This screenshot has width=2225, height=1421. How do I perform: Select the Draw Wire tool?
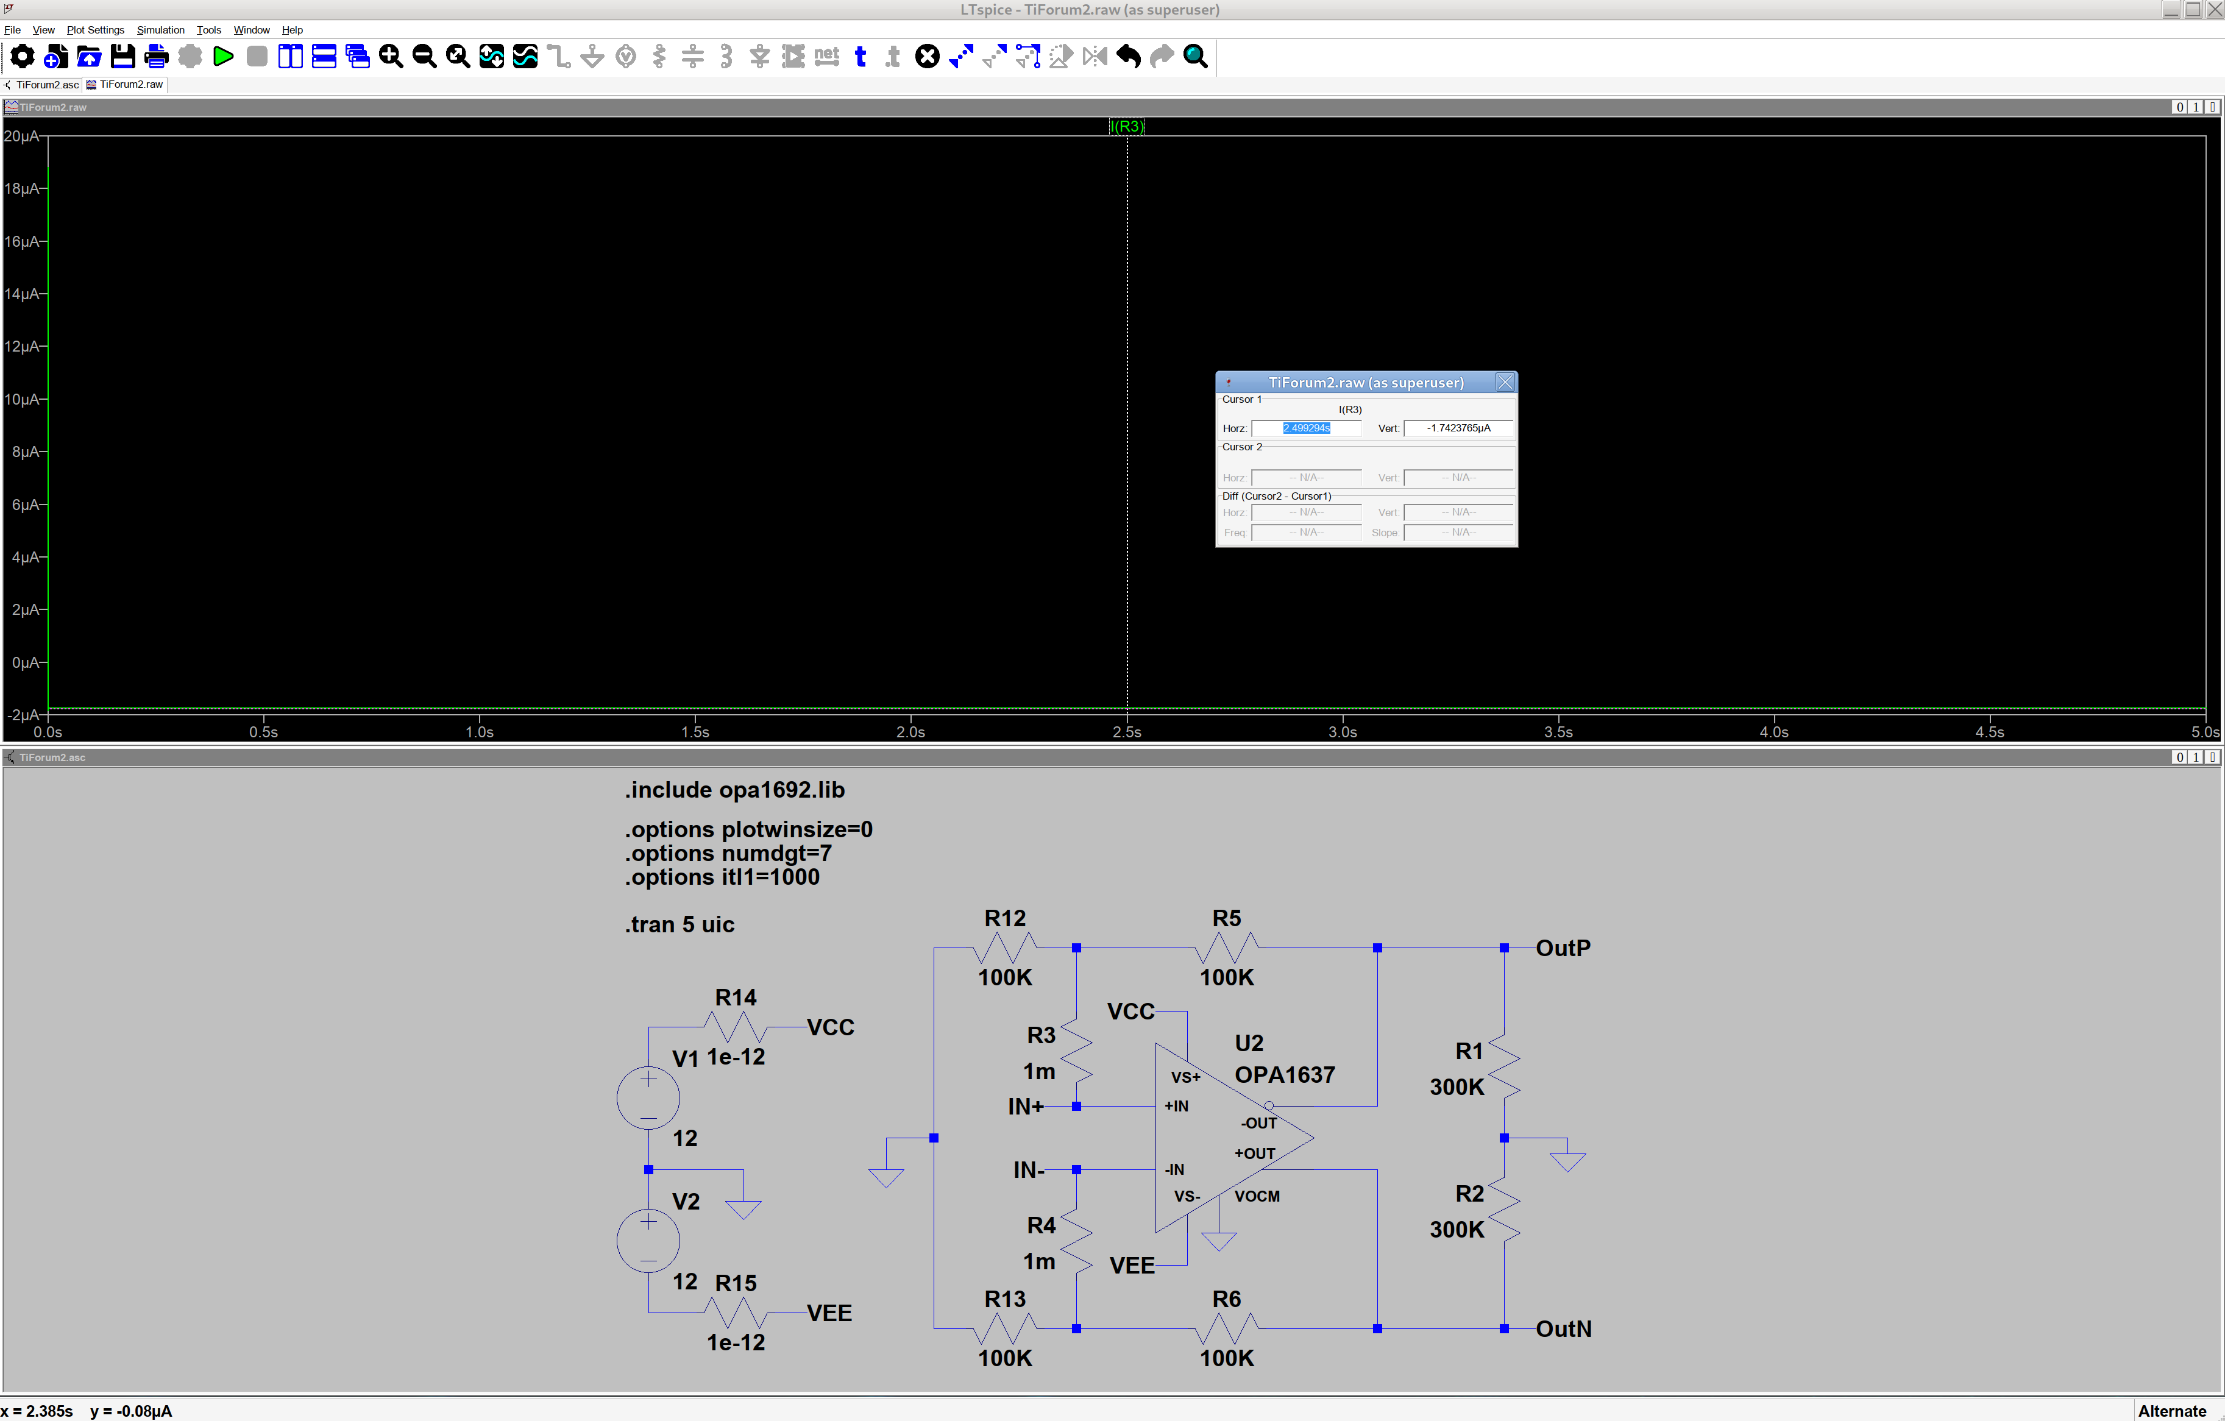click(x=559, y=56)
